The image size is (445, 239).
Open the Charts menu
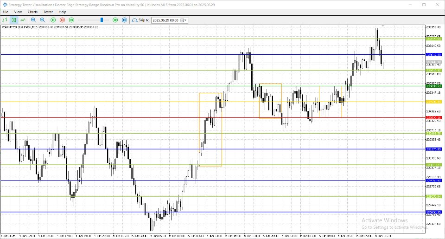coord(32,12)
